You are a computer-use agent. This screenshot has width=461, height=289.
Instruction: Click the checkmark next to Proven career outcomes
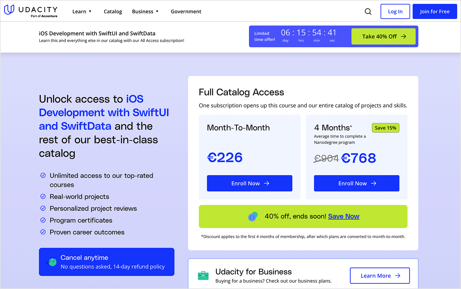(43, 232)
